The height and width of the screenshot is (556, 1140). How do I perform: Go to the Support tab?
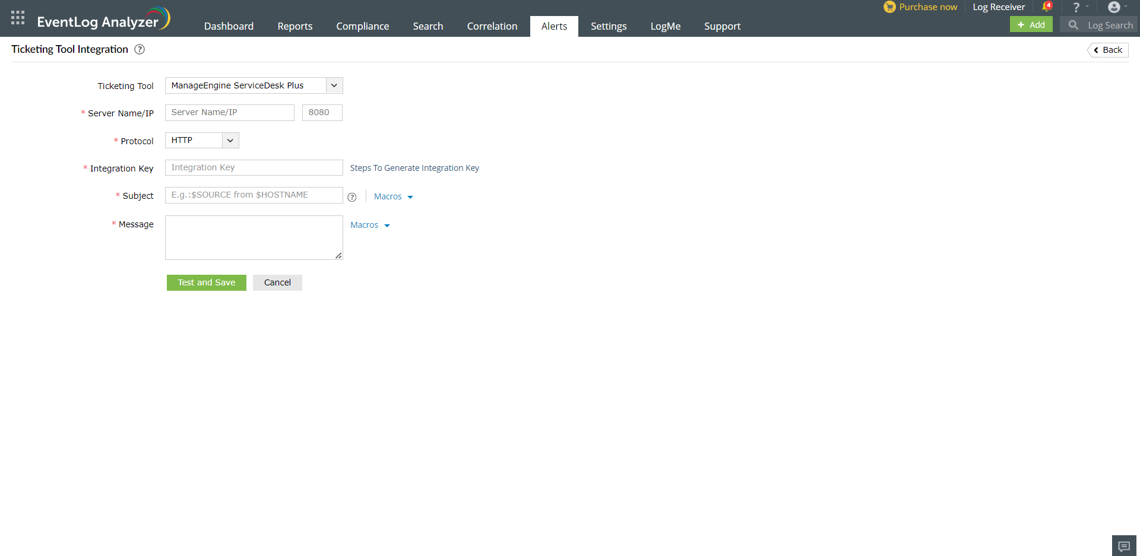pos(722,26)
